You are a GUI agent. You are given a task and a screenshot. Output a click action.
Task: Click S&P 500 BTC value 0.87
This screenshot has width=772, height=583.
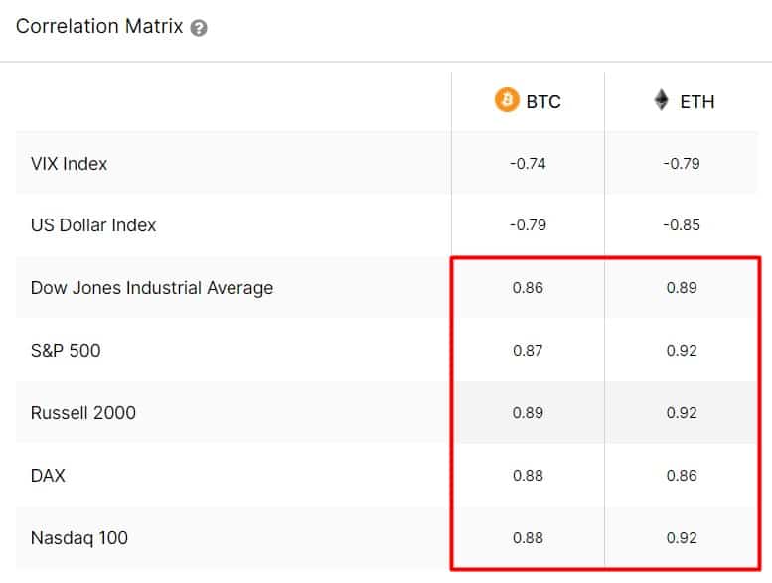coord(528,351)
